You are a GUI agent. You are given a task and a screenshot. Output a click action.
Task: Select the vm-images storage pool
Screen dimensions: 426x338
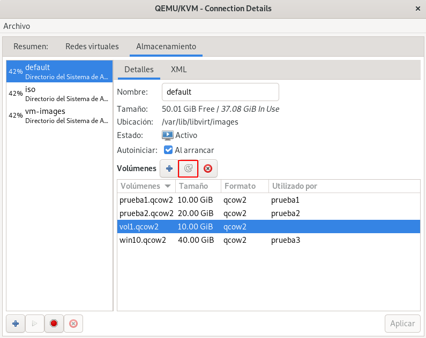pyautogui.click(x=59, y=116)
